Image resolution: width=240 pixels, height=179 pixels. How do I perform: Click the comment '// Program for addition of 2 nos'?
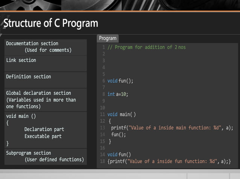pos(146,47)
